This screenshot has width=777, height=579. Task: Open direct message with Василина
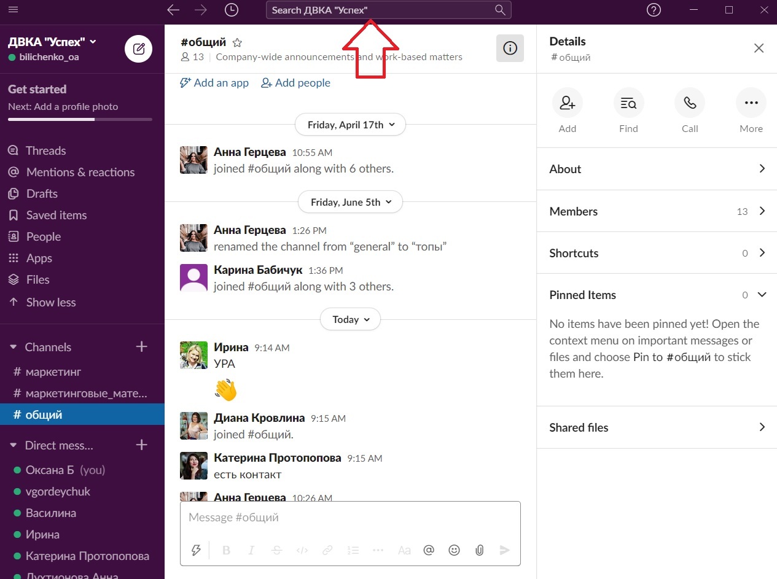(82, 513)
